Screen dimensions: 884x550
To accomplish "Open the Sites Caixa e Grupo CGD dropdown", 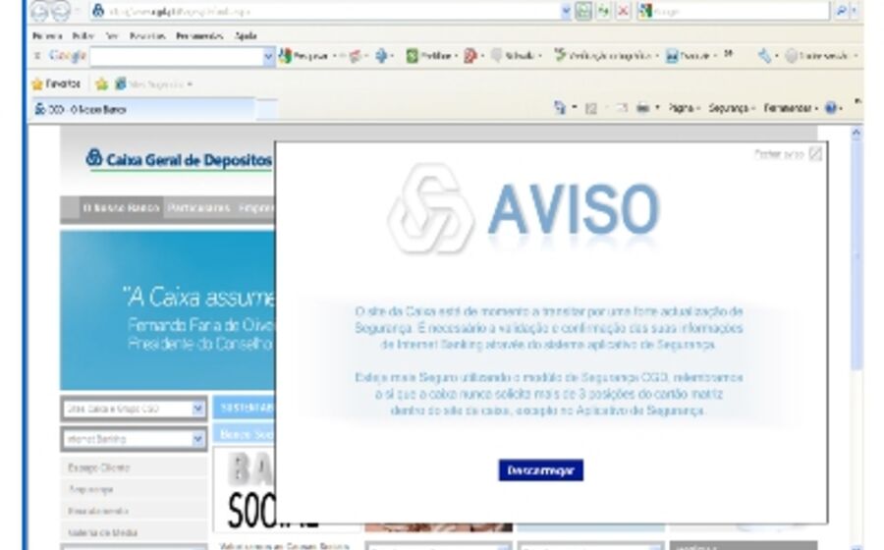I will 135,409.
